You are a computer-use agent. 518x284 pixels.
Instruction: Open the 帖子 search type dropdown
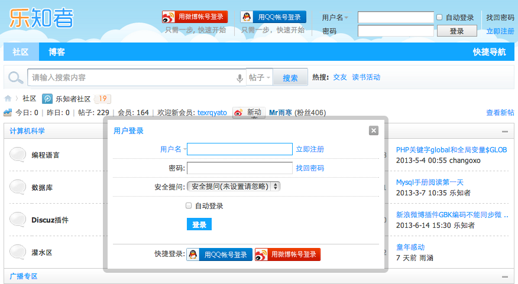click(260, 77)
